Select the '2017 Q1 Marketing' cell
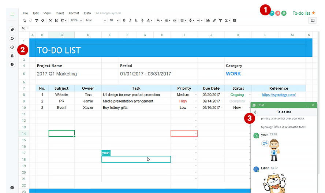Image resolution: width=325 pixels, height=193 pixels. pyautogui.click(x=68, y=74)
